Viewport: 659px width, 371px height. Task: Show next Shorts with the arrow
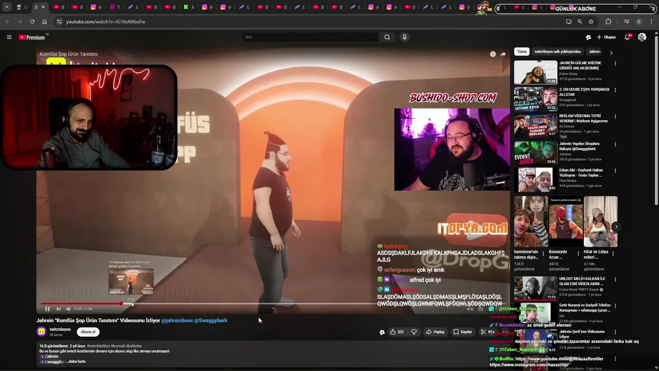click(616, 227)
